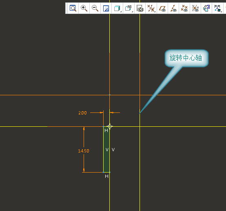Expand the cube display style dropdown arrow

click(121, 11)
